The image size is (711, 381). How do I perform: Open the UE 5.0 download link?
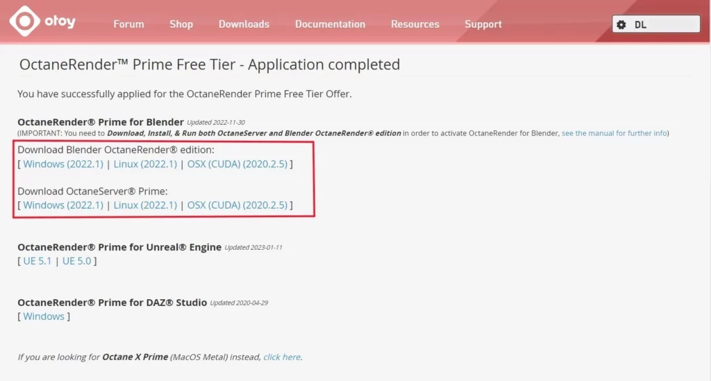point(76,261)
